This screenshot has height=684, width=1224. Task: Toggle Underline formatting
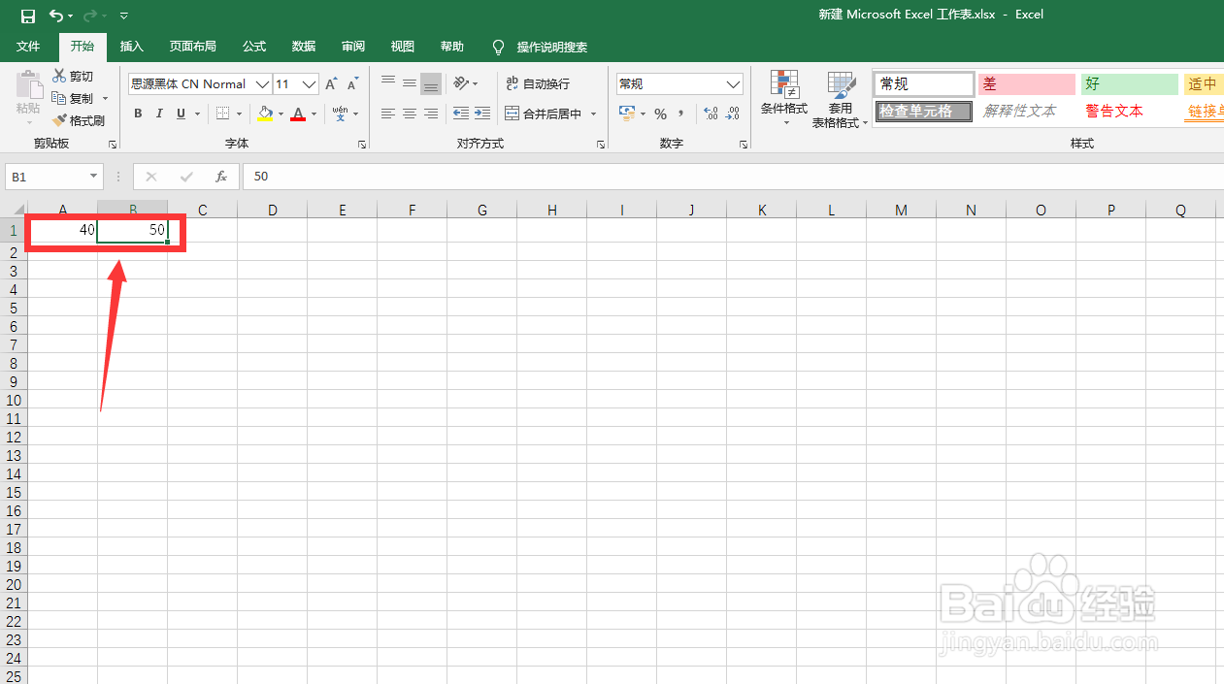point(182,114)
